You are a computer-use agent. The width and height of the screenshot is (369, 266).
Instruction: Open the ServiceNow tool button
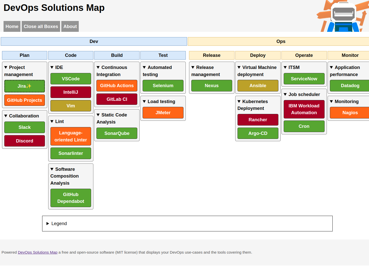click(304, 79)
